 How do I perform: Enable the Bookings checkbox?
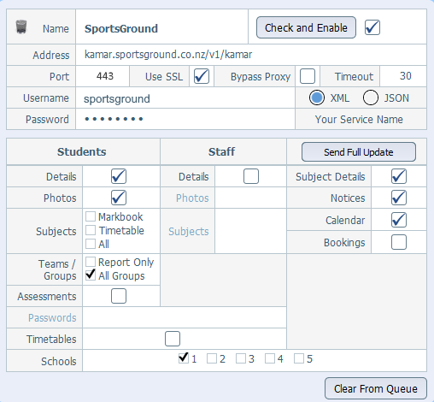[399, 242]
